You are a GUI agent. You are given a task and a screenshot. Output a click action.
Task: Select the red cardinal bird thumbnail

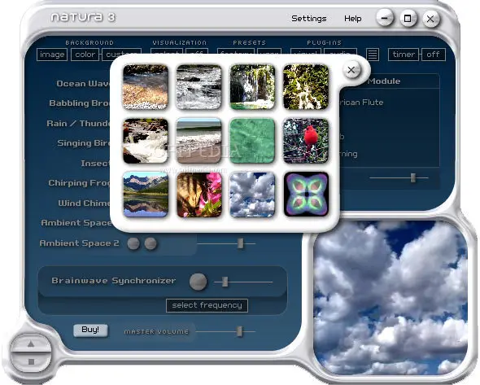(x=306, y=141)
